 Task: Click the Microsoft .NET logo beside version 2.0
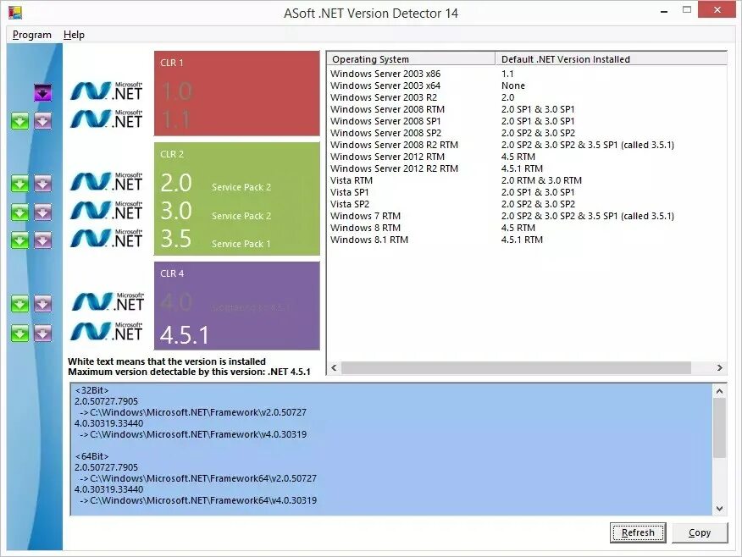coord(107,181)
